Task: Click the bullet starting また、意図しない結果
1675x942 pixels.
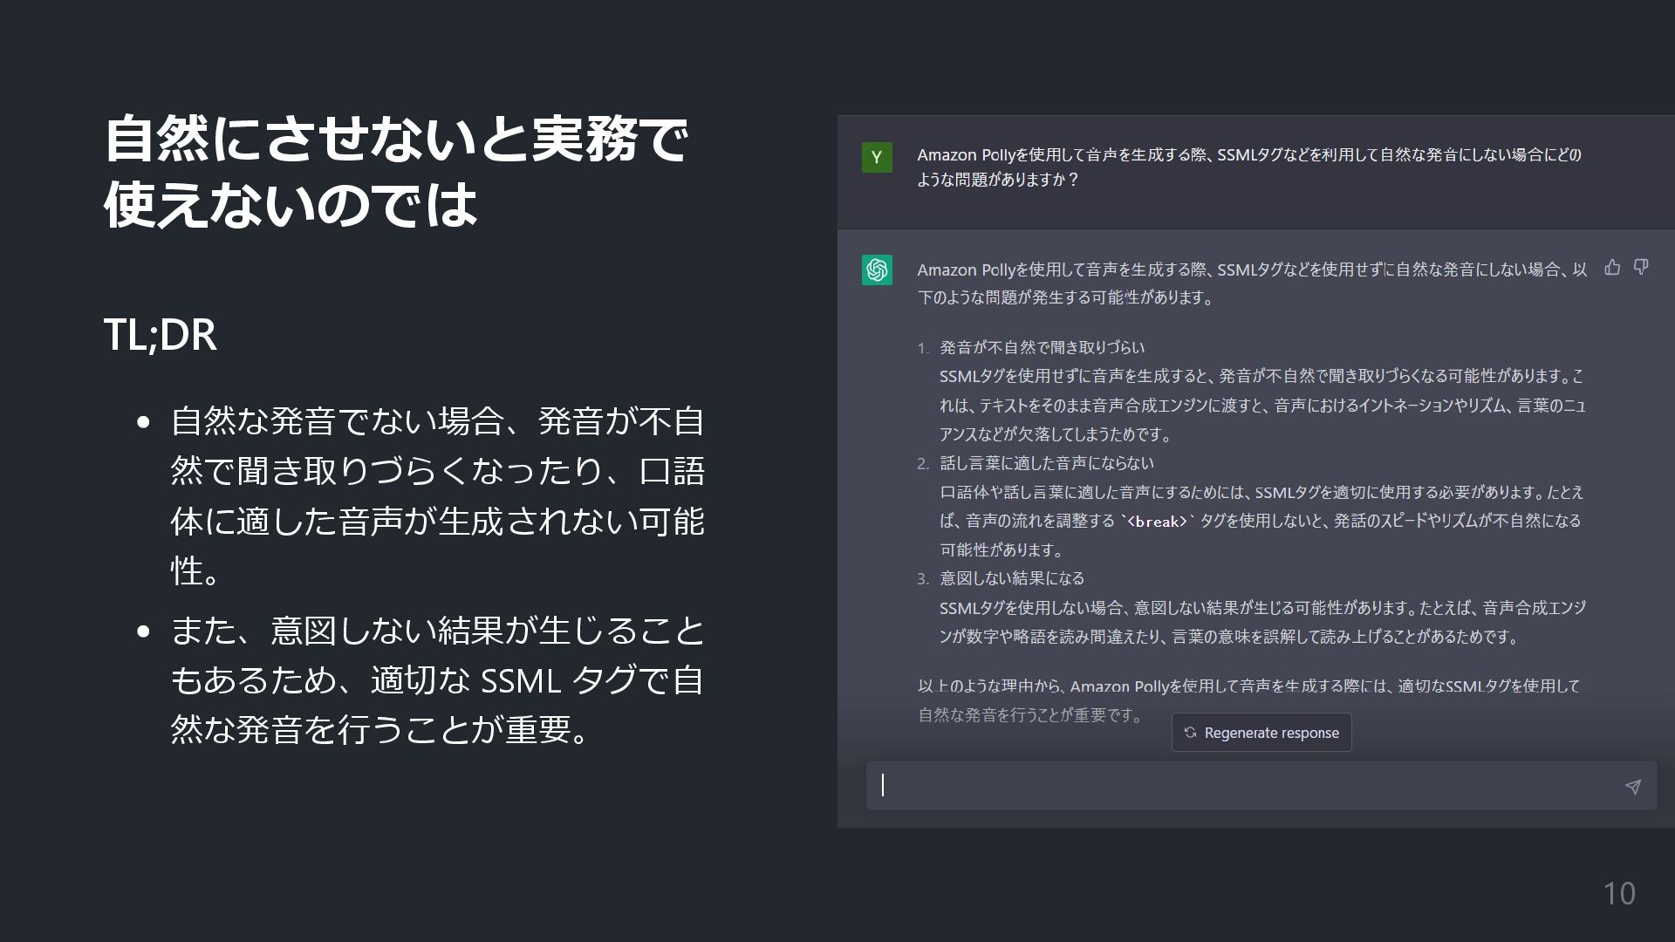Action: point(438,679)
